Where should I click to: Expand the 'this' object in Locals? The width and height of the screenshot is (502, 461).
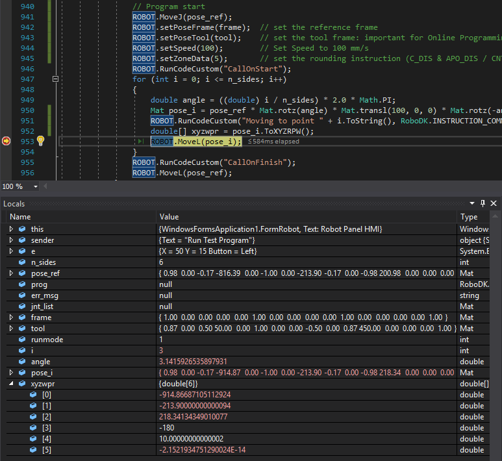click(x=11, y=229)
